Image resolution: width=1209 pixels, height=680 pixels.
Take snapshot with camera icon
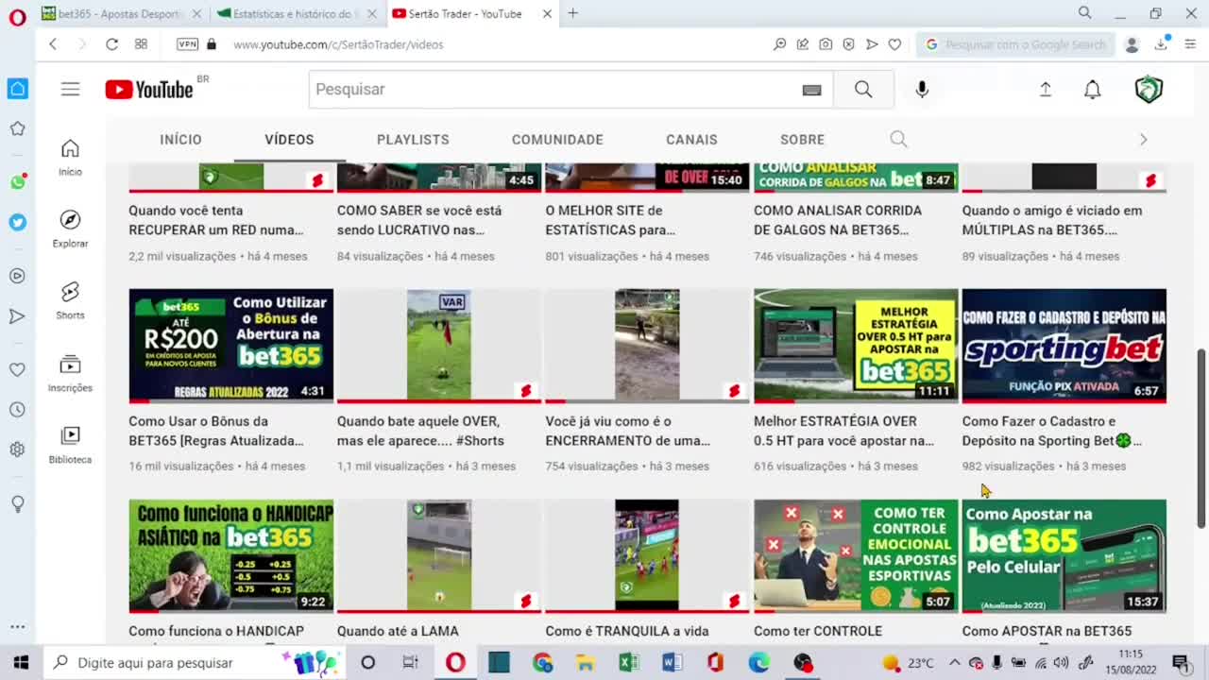(826, 44)
